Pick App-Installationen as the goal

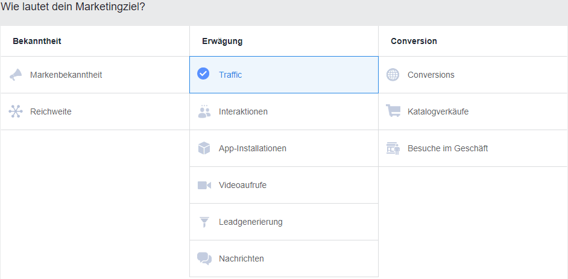252,148
